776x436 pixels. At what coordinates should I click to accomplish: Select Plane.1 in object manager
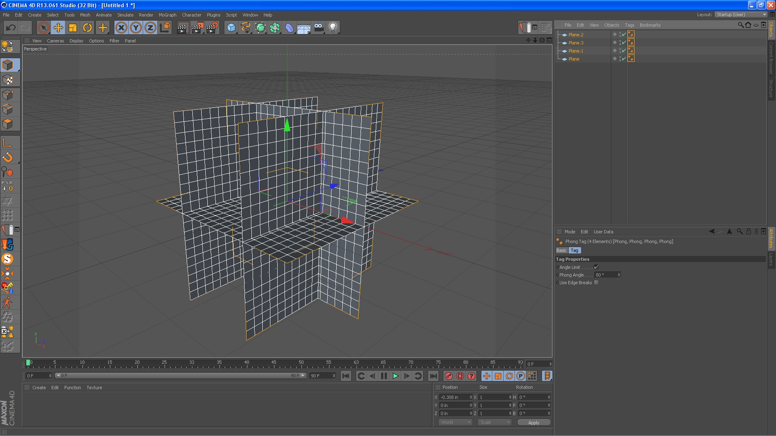(576, 51)
